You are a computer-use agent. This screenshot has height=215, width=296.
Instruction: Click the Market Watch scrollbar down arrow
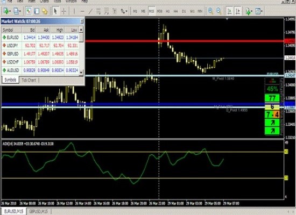click(81, 72)
